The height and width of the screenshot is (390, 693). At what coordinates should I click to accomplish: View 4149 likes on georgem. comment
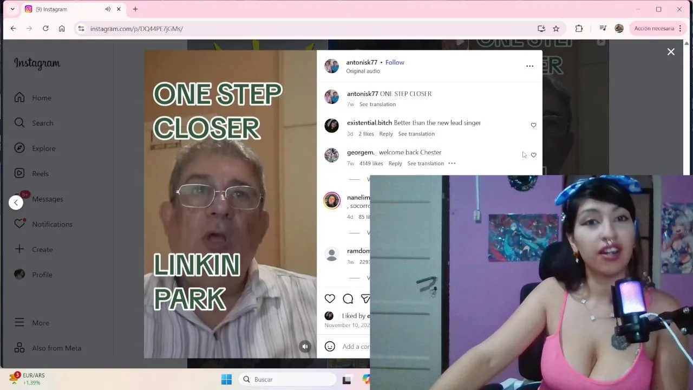click(371, 163)
